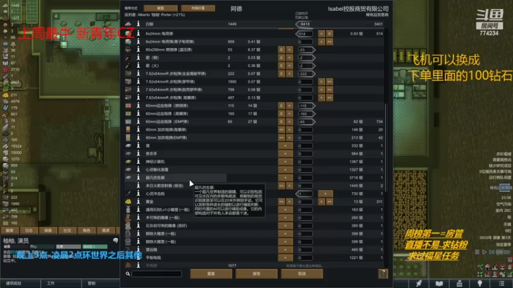Switch to the 日志 tab
The height and width of the screenshot is (288, 513).
point(29,230)
